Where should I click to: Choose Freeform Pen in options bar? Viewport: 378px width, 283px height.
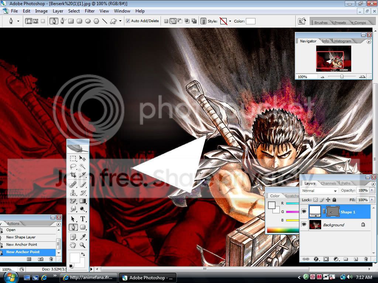(63, 21)
